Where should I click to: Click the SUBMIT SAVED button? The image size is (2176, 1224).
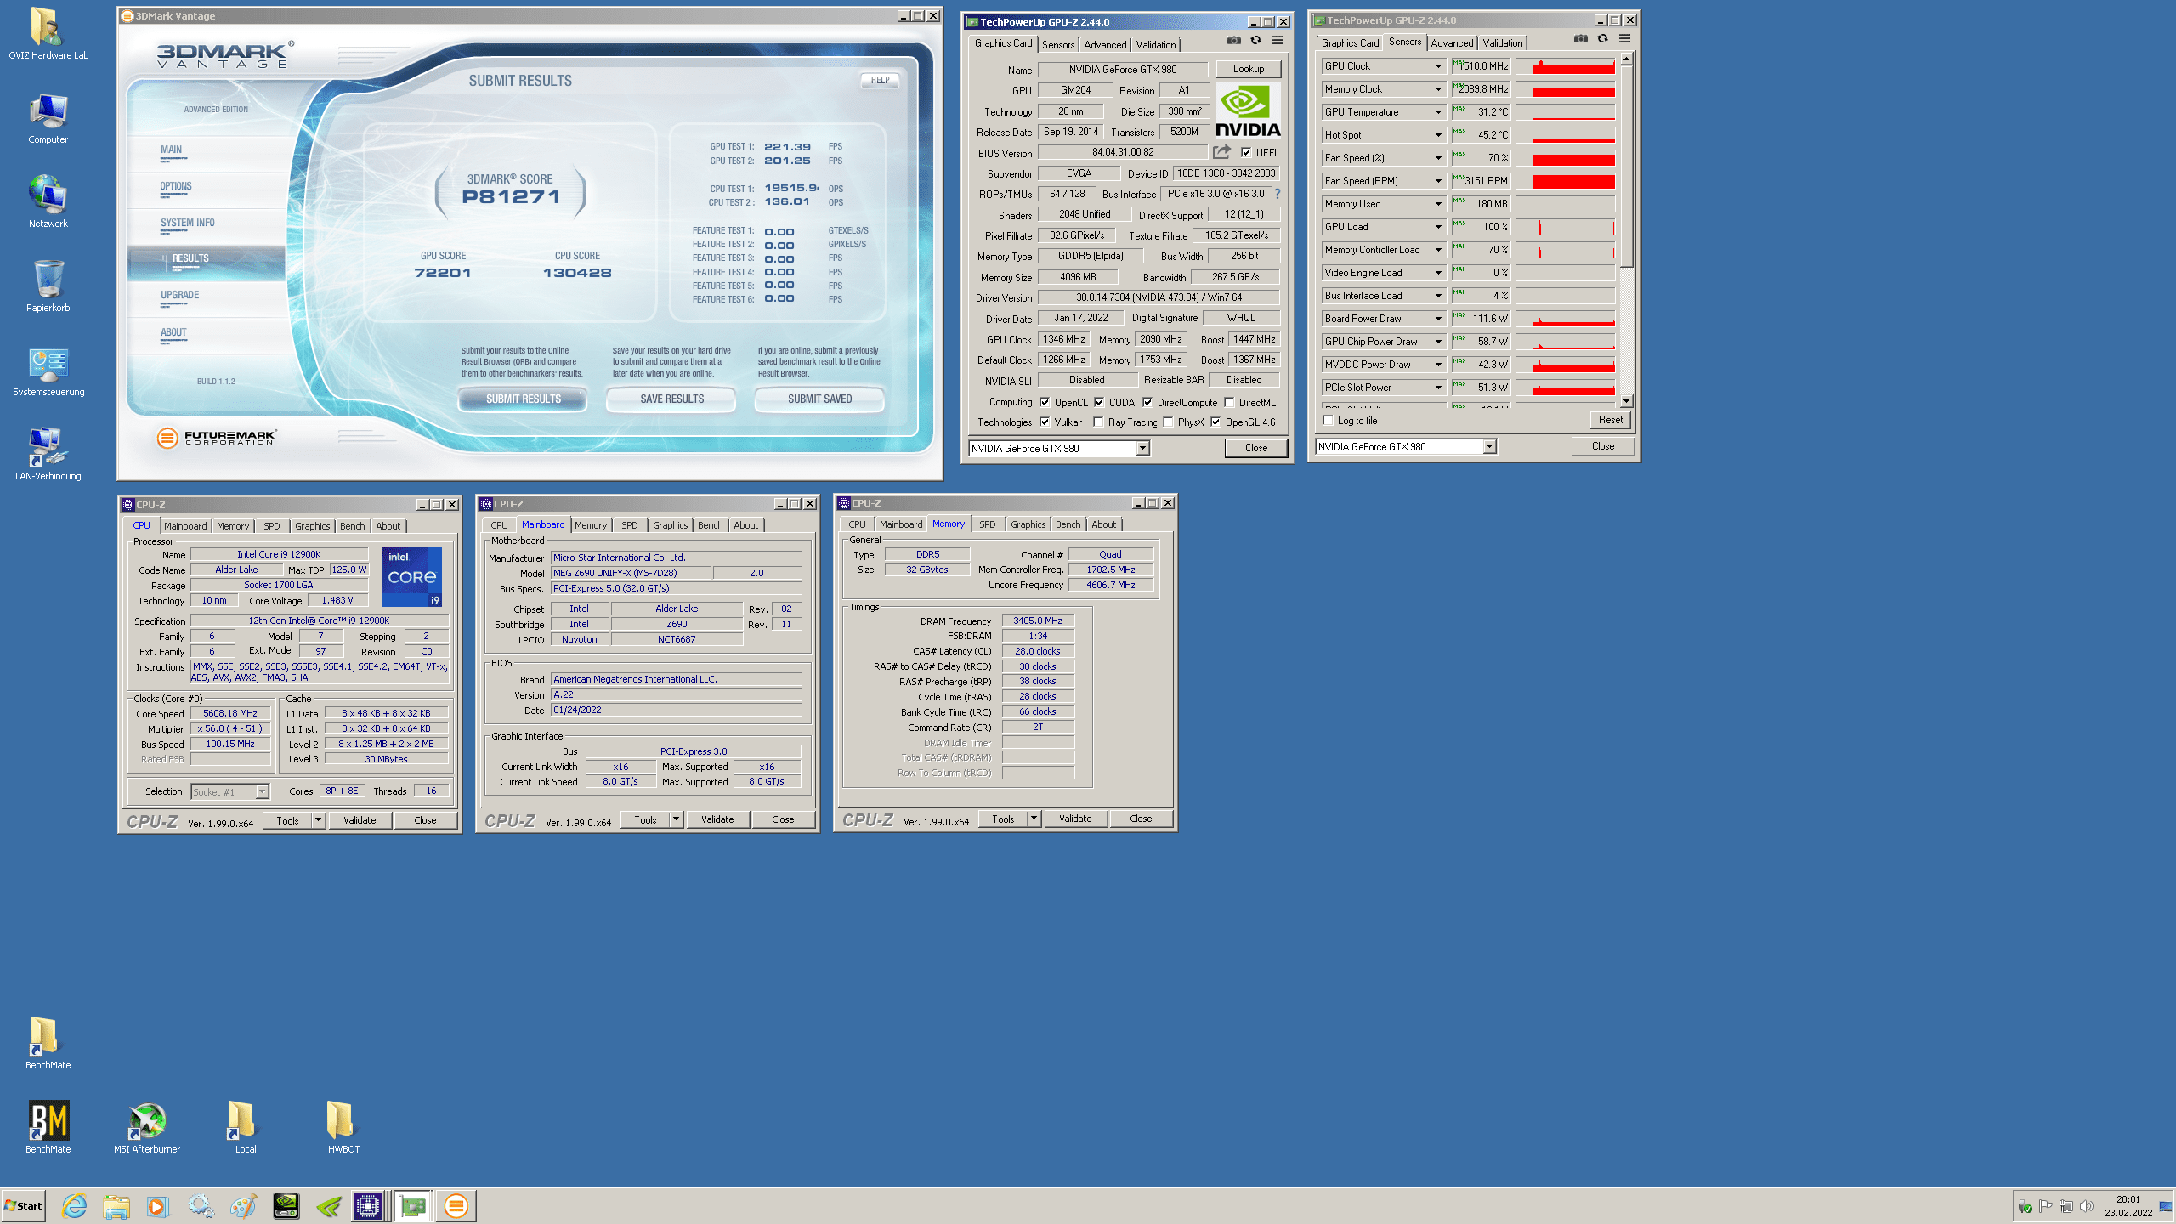[819, 399]
